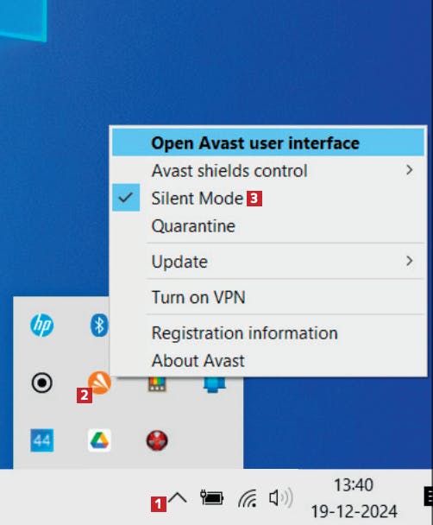Click the black circle target tray icon
433x525 pixels.
tap(41, 383)
